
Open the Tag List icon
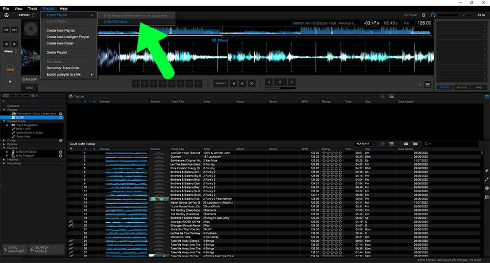click(71, 96)
